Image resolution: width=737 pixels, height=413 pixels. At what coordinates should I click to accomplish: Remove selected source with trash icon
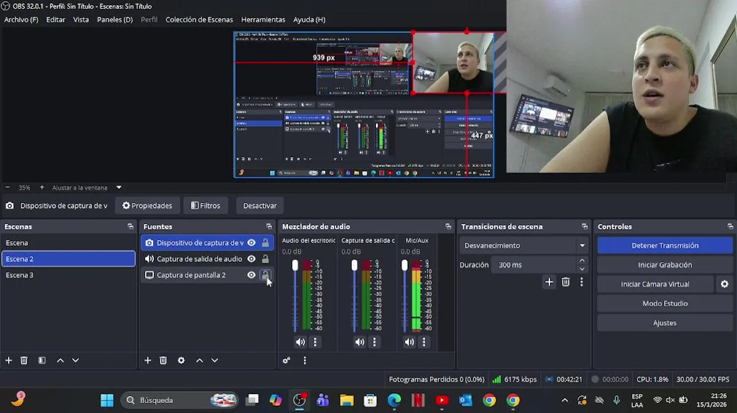pyautogui.click(x=163, y=360)
